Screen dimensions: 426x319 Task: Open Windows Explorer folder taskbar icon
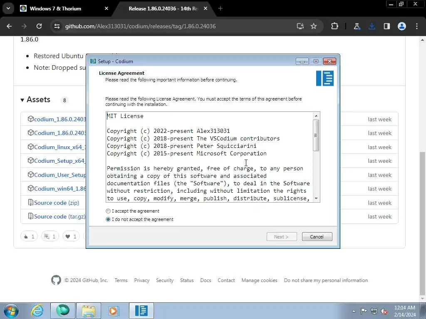(x=89, y=311)
